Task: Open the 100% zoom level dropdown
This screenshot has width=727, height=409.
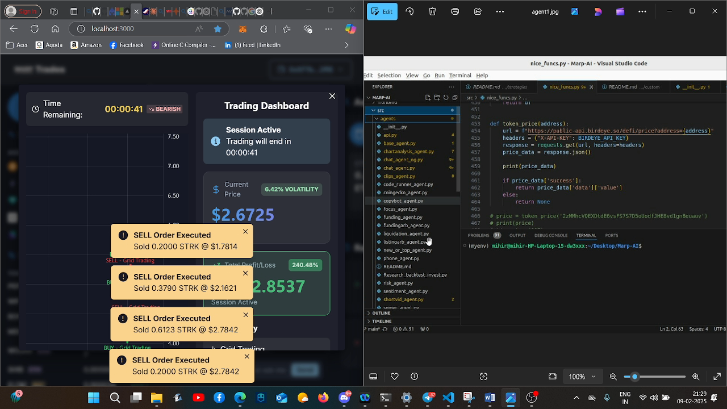Action: tap(582, 377)
